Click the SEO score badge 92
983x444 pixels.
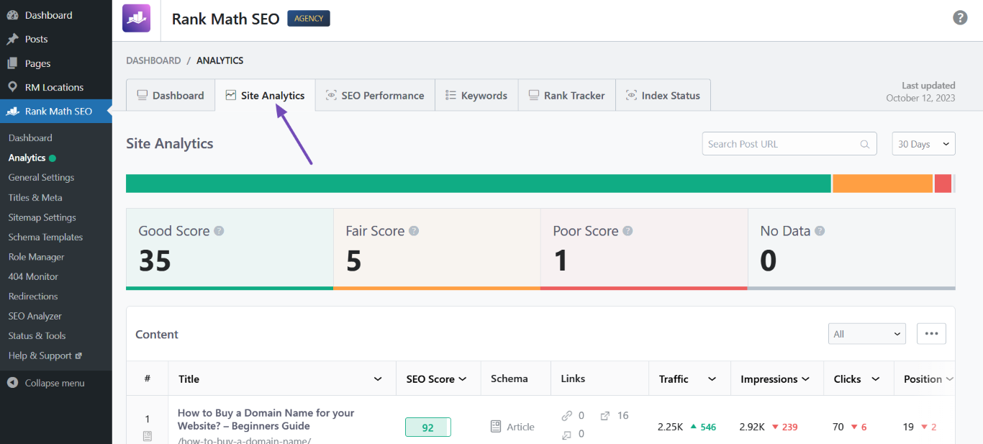click(x=428, y=427)
